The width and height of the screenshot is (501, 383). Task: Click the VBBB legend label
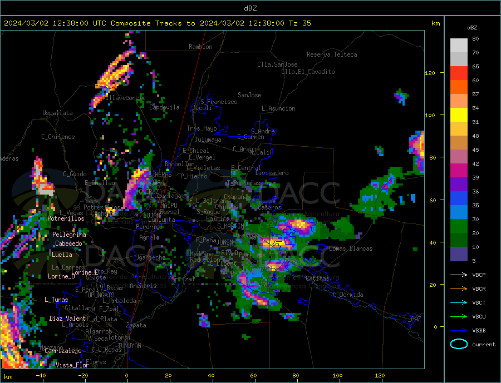[x=479, y=331]
